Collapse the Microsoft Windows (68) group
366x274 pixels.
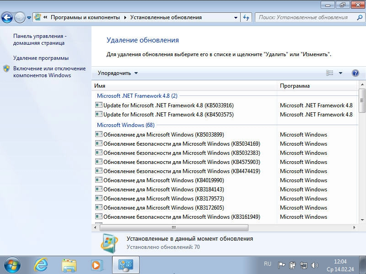pyautogui.click(x=125, y=125)
